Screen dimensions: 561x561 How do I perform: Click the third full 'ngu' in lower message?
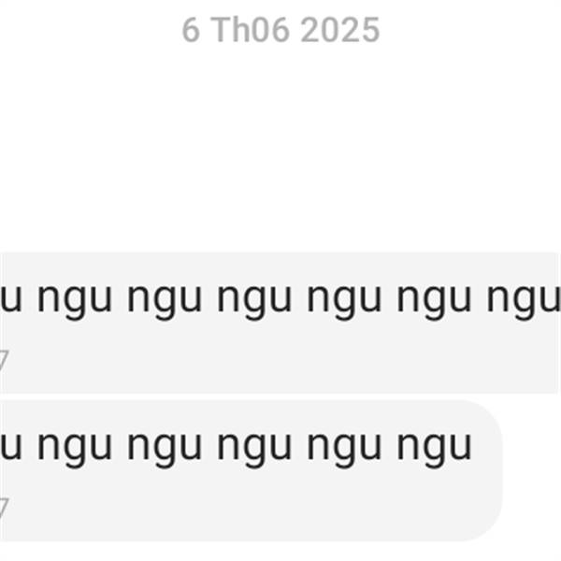[x=254, y=450]
